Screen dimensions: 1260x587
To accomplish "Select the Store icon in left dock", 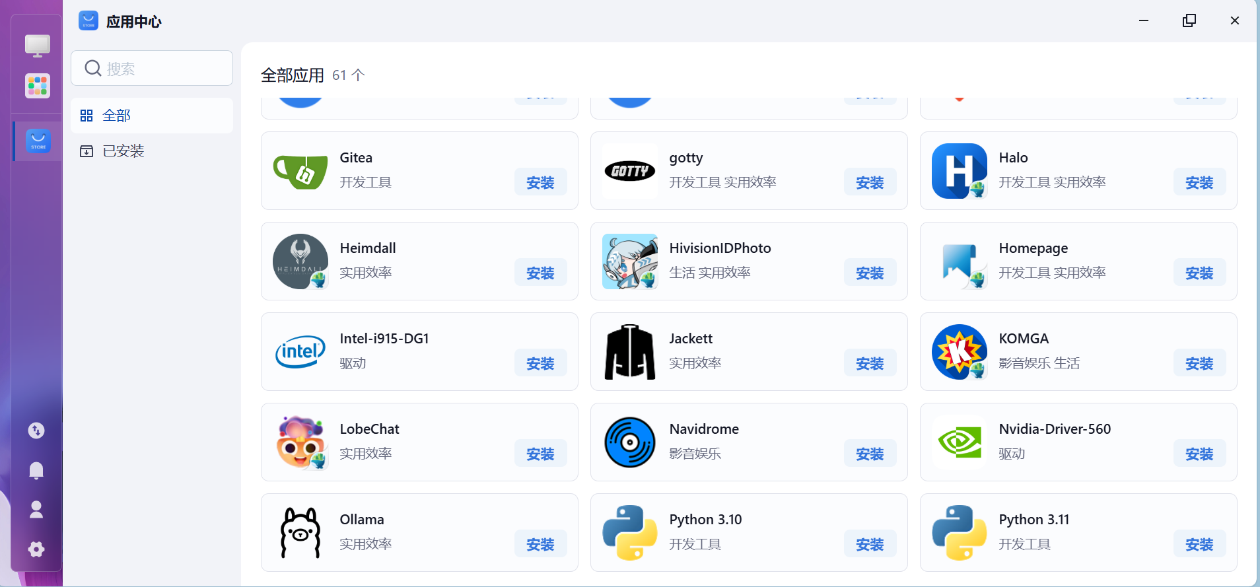I will coord(38,141).
